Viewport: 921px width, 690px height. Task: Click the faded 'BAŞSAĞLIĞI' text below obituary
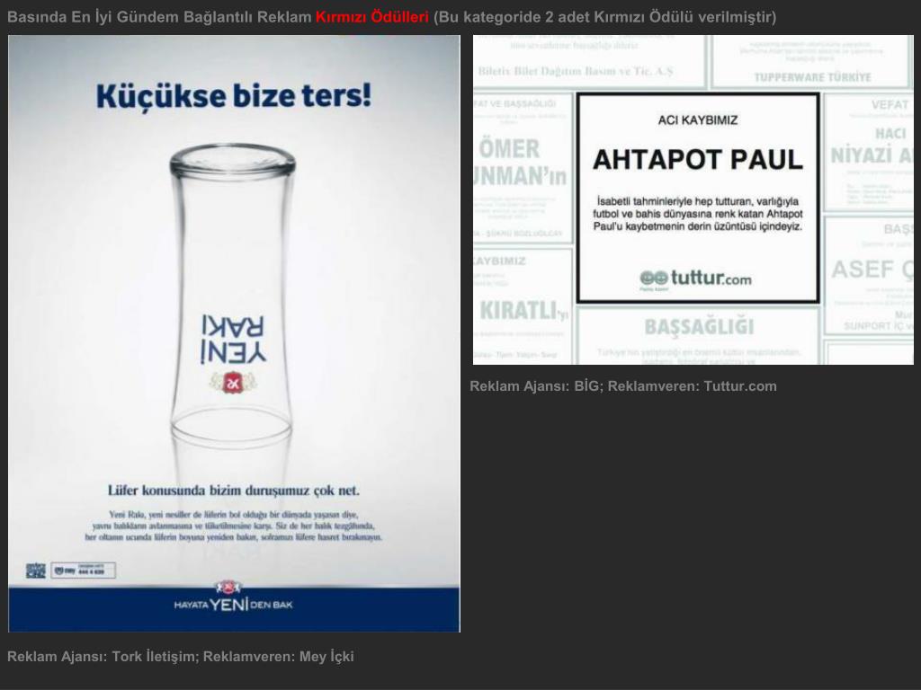pos(699,327)
